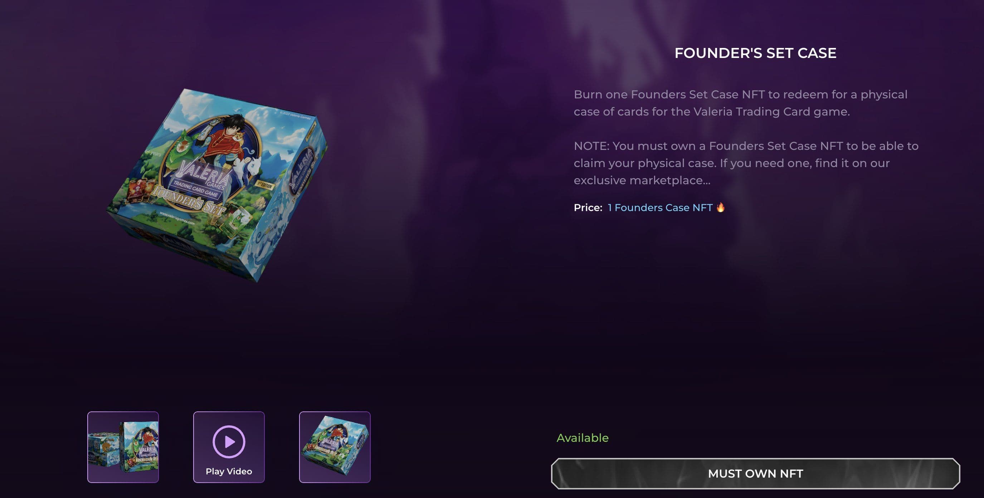984x498 pixels.
Task: Click the green Available status text
Action: (582, 438)
